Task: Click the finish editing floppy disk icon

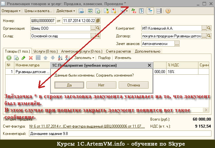Action: (38, 58)
